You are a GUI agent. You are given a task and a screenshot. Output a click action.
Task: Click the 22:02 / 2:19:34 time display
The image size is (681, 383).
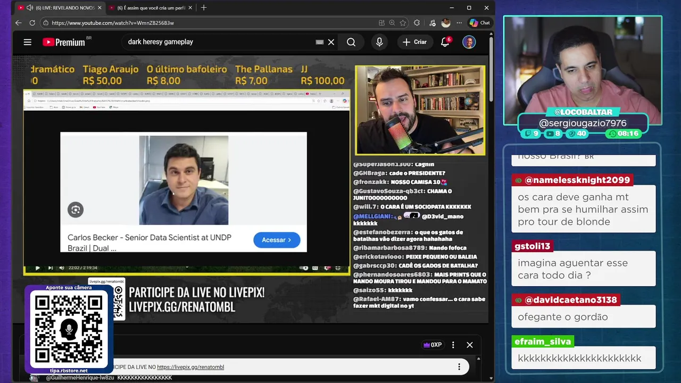click(82, 268)
